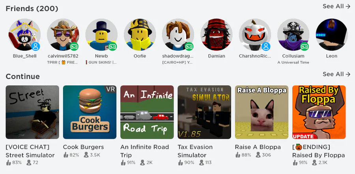Open Blue_Shell's friend avatar
Image resolution: width=355 pixels, height=174 pixels.
coord(24,34)
